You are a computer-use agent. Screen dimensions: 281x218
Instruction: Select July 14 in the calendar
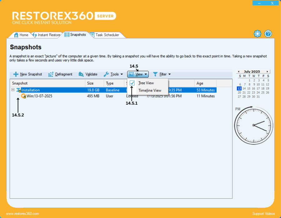[x=244, y=88]
